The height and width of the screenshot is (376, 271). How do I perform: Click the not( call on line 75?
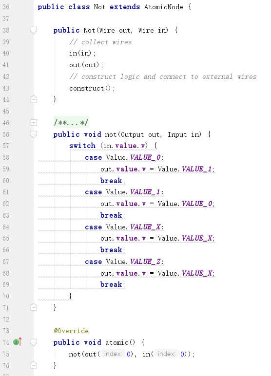point(77,354)
